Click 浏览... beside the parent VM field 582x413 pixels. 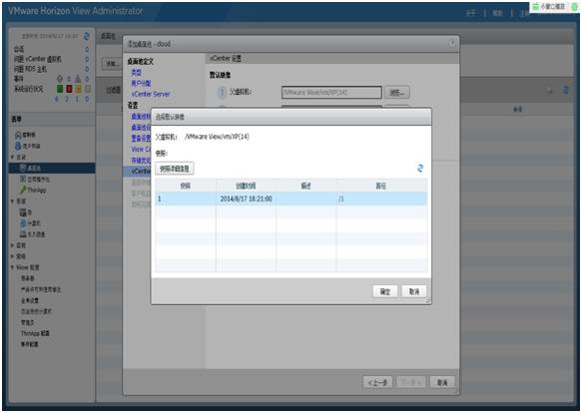coord(396,93)
